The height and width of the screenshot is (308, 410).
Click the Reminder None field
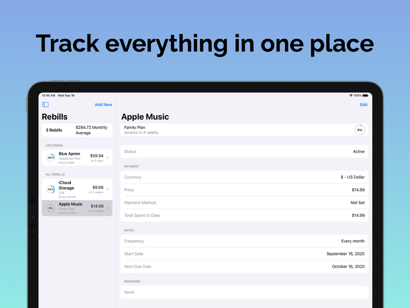coord(244,292)
